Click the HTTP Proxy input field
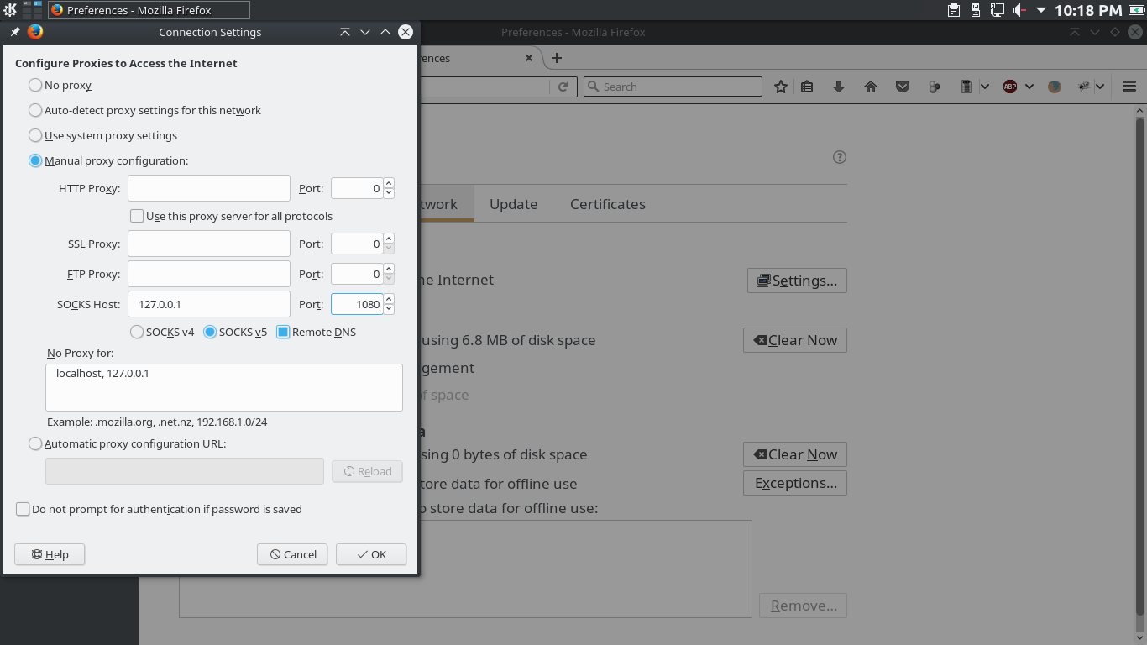Image resolution: width=1147 pixels, height=645 pixels. pyautogui.click(x=209, y=188)
